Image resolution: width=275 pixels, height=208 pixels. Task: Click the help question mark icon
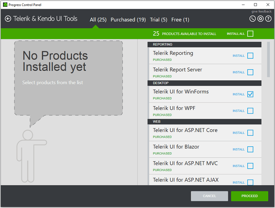pyautogui.click(x=268, y=19)
